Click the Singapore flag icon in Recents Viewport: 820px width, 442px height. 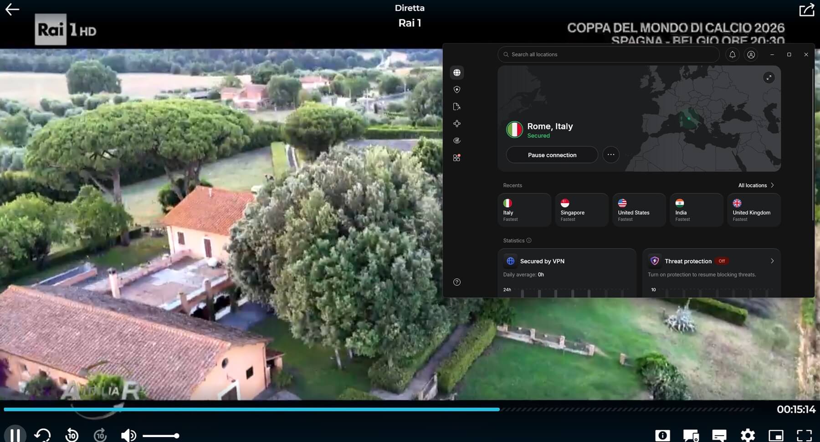coord(565,203)
